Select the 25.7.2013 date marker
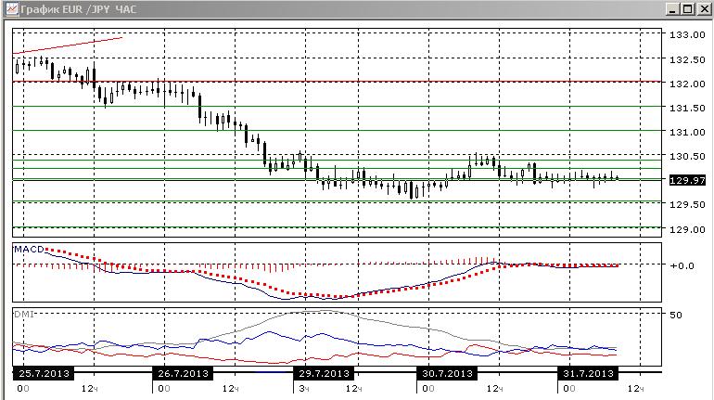Screen dimensions: 714x400 pos(44,374)
